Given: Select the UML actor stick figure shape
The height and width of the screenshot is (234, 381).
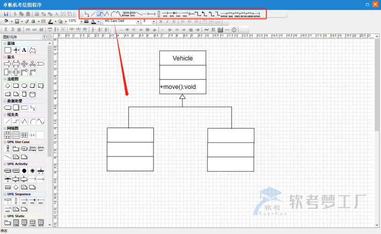Looking at the screenshot, I should pos(7,149).
